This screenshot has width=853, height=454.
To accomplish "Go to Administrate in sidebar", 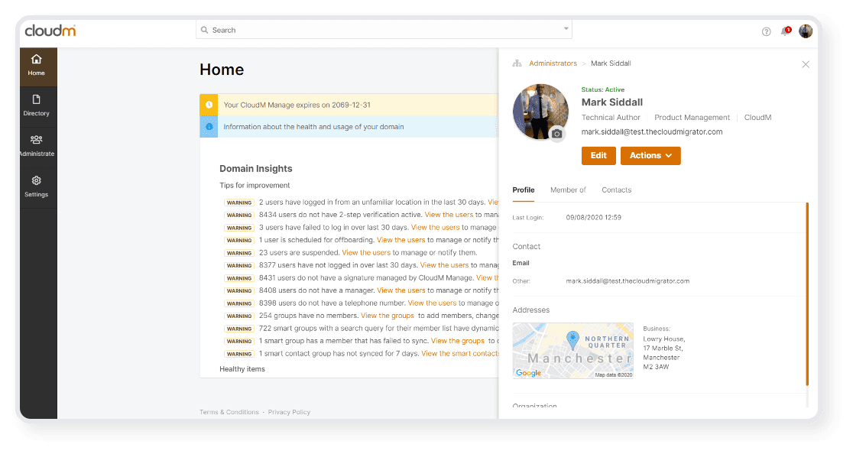I will click(36, 146).
